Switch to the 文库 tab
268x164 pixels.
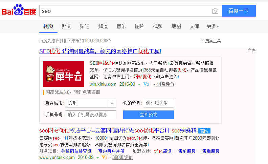click(194, 26)
